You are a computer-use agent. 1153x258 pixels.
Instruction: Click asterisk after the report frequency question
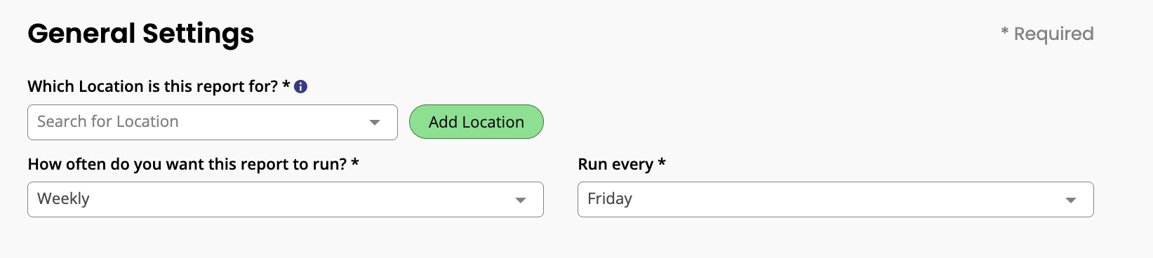pyautogui.click(x=355, y=162)
